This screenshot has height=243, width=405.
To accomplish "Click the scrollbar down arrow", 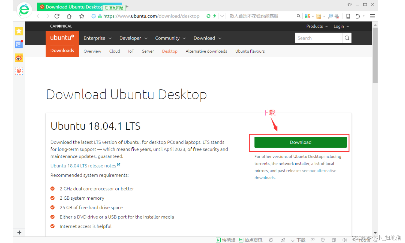I will (375, 233).
